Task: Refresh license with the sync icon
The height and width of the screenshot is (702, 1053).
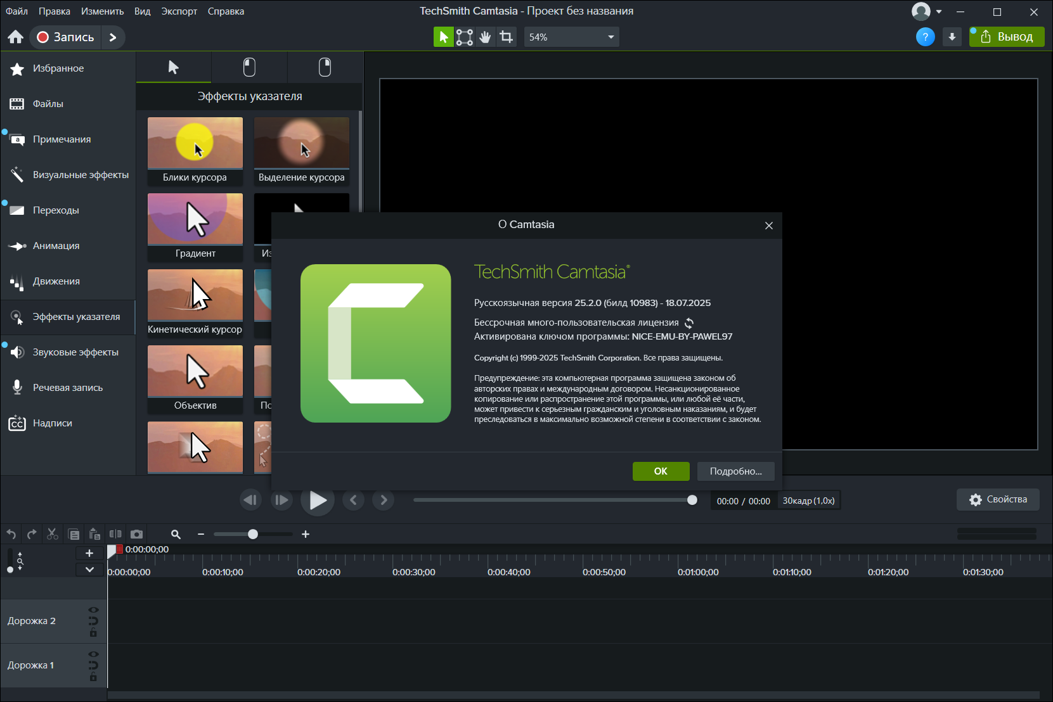Action: pyautogui.click(x=689, y=323)
